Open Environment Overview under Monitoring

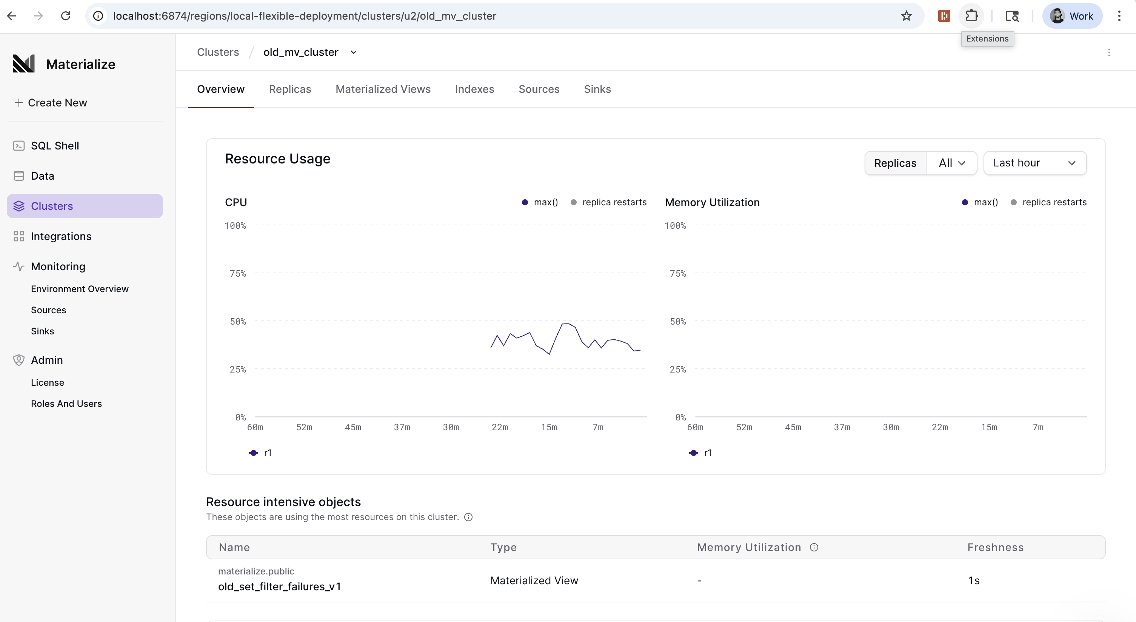tap(80, 289)
